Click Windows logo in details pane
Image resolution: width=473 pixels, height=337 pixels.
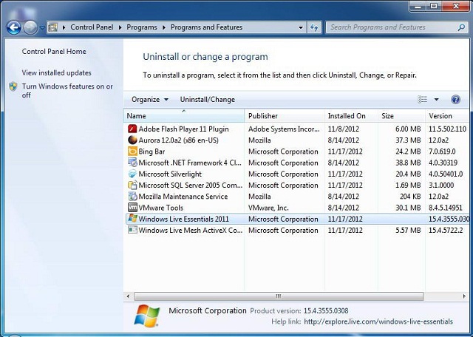coord(147,316)
